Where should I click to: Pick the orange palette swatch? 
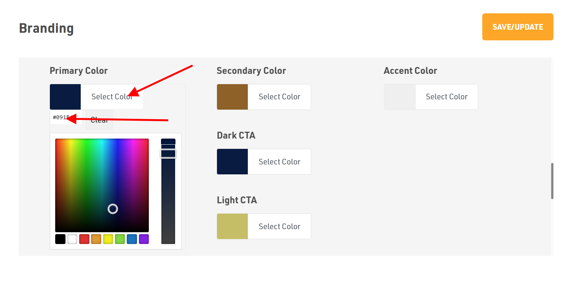tap(96, 239)
